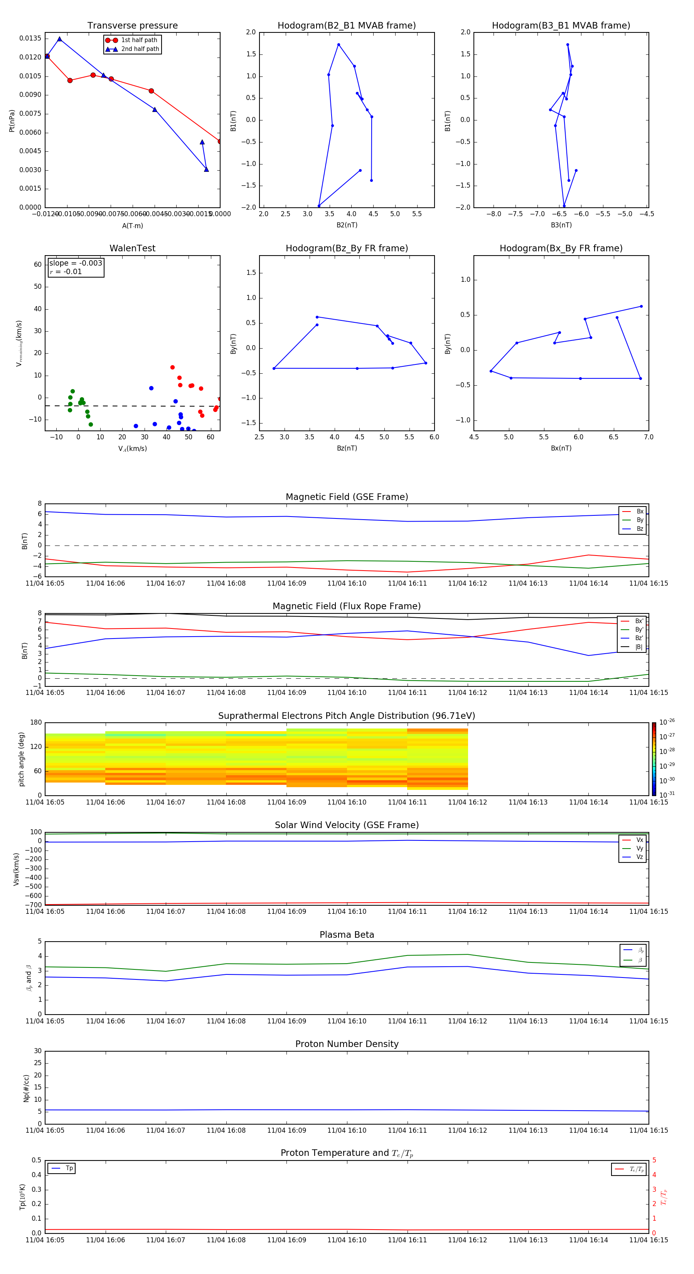Image resolution: width=694 pixels, height=1274 pixels.
Task: Click the 'slope = -0.003' annotation box
Action: (x=76, y=267)
